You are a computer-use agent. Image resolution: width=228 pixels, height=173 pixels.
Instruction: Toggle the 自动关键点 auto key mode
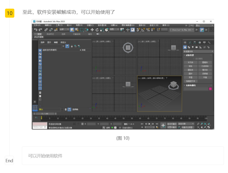pos(172,124)
